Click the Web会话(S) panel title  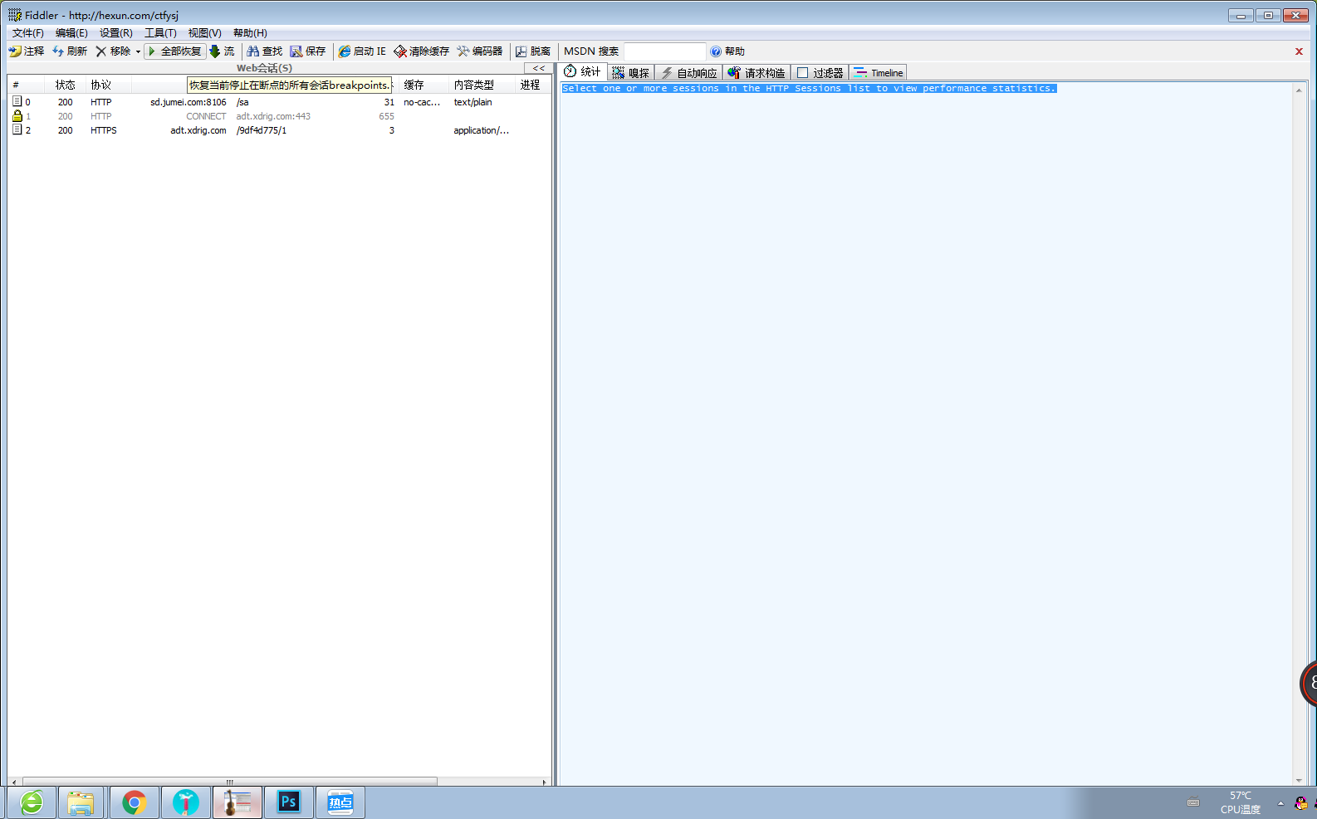click(264, 68)
